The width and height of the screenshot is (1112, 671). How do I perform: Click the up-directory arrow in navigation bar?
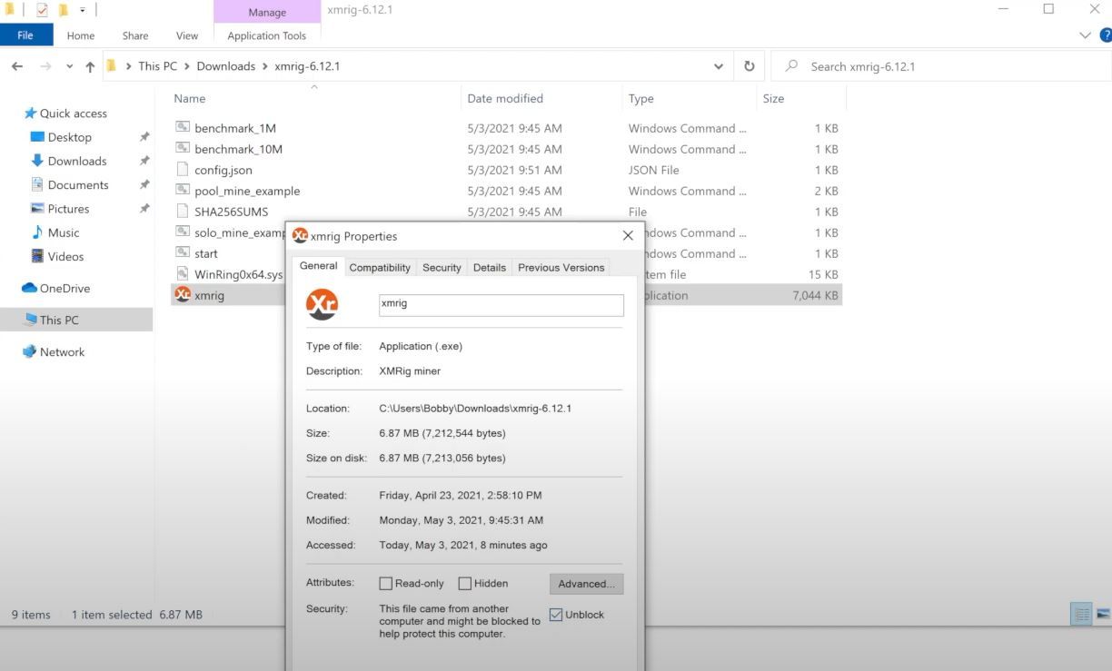90,66
